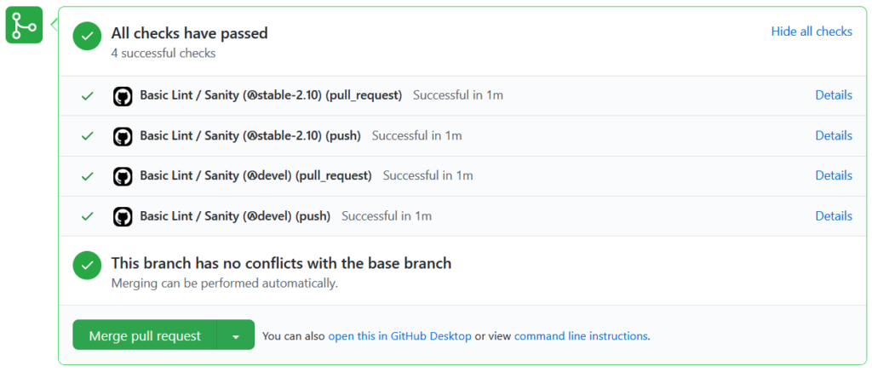Open Details for stable-2.10 push check
This screenshot has height=372, width=872.
point(834,135)
